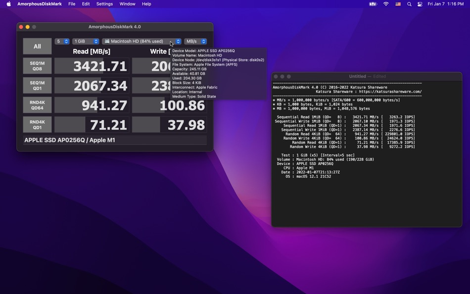Click the Sequential Read 1MiB QD=8 line
The height and width of the screenshot is (294, 470).
tap(346, 117)
